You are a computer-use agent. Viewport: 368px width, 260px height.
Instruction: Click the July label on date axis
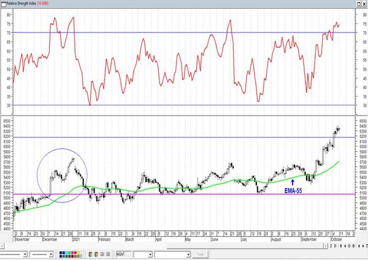(x=244, y=239)
